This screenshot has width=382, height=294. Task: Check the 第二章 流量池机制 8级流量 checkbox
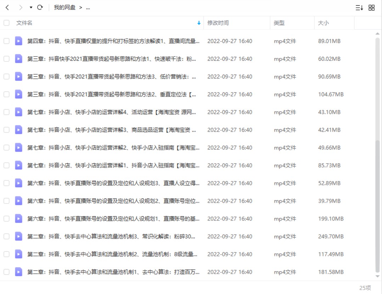point(7,254)
